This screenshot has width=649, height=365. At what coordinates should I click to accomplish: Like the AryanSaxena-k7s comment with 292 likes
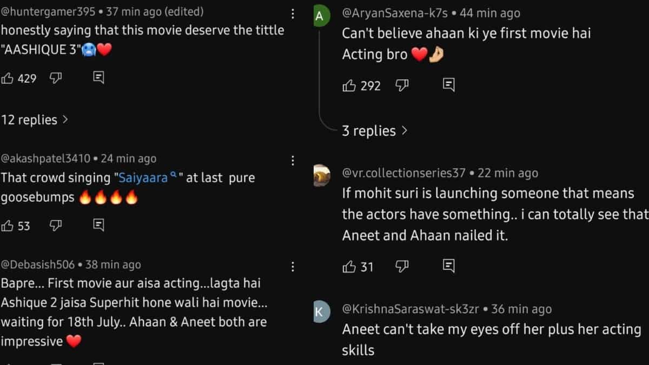click(x=349, y=85)
